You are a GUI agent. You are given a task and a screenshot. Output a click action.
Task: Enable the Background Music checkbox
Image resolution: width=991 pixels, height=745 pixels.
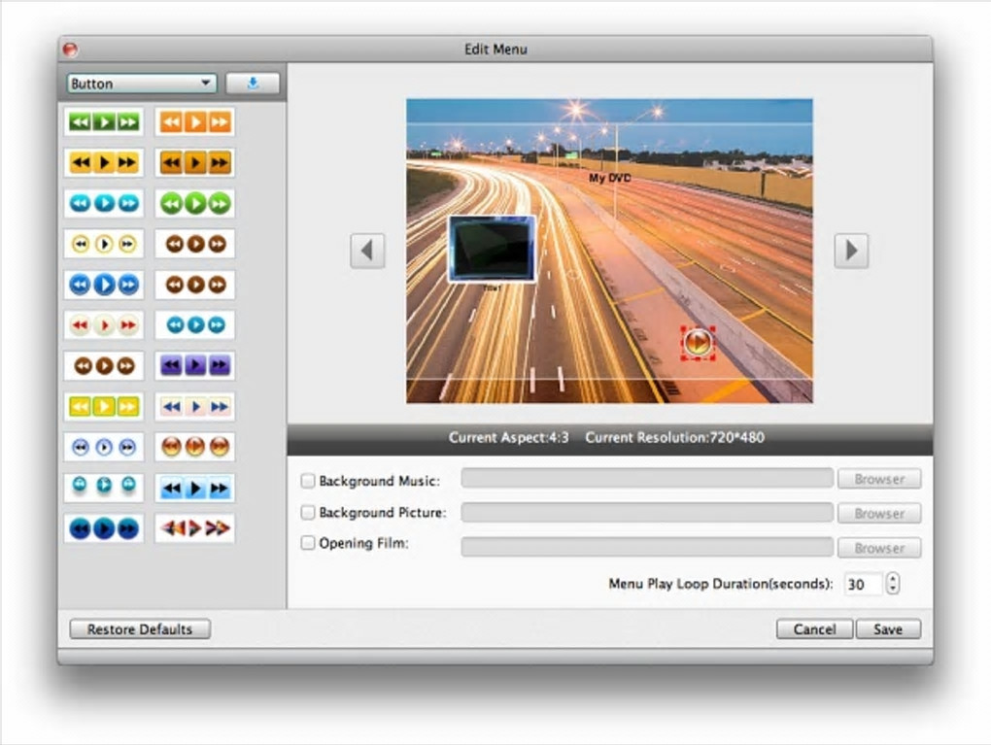[308, 481]
